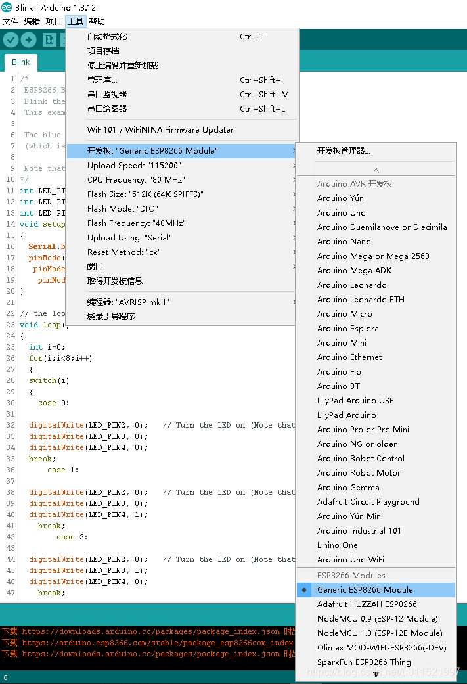
Task: Click the Verify checkmark toolbar icon
Action: point(11,40)
